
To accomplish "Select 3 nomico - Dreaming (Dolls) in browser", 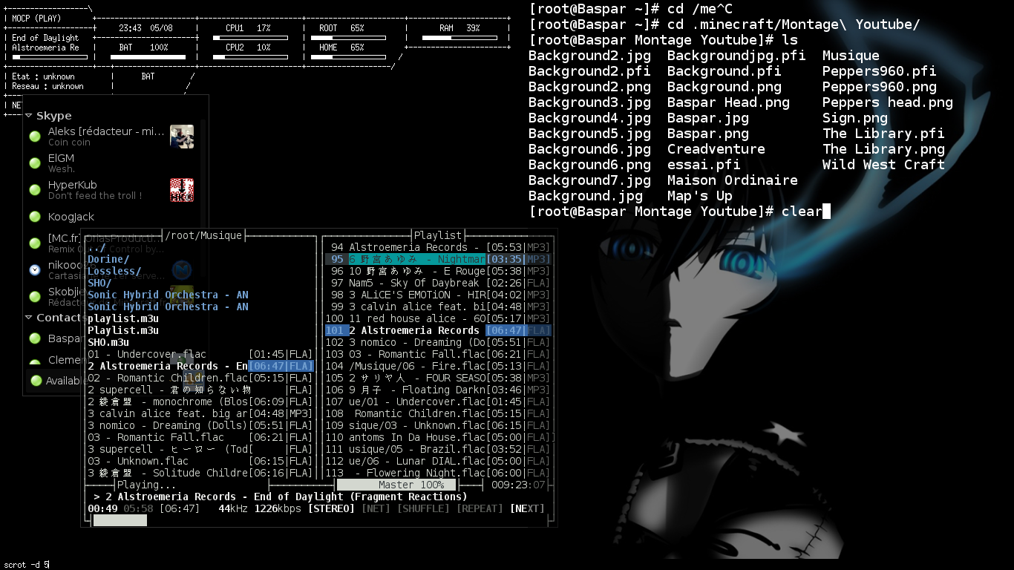I will pos(200,425).
